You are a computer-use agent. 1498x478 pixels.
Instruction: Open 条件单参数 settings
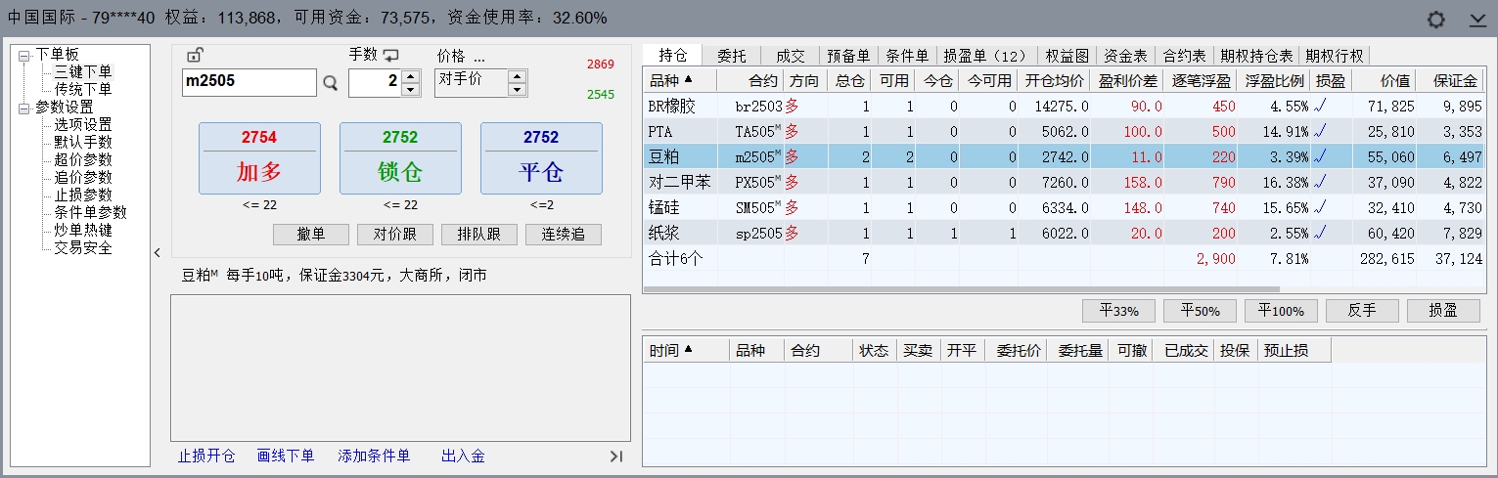90,212
